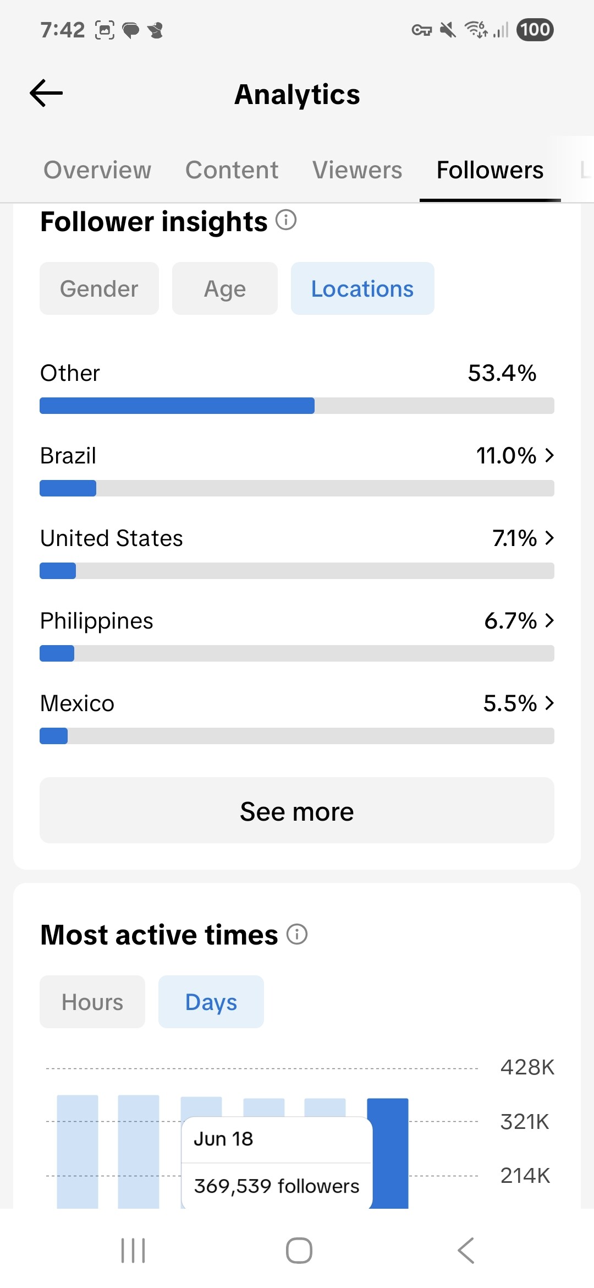This screenshot has height=1288, width=594.
Task: Tap Android recent apps navigation icon
Action: (x=133, y=1251)
